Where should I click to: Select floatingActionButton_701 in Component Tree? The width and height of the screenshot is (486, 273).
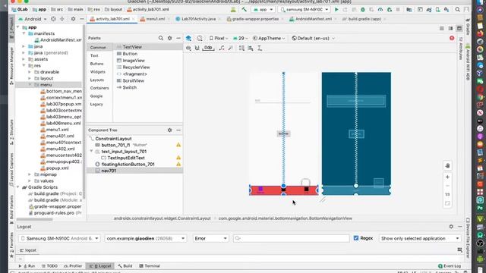click(x=128, y=165)
